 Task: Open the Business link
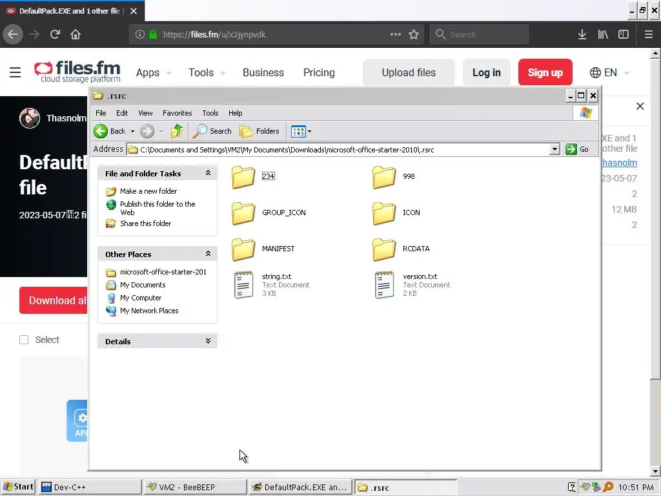[x=263, y=72]
